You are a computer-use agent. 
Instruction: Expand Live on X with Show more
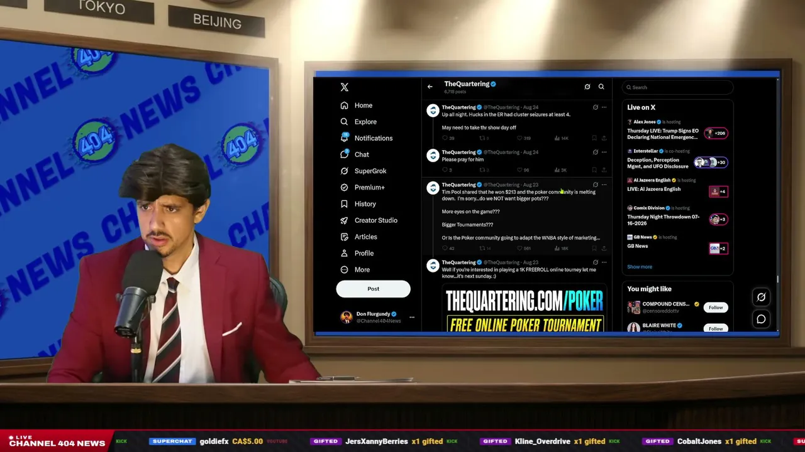click(x=640, y=267)
